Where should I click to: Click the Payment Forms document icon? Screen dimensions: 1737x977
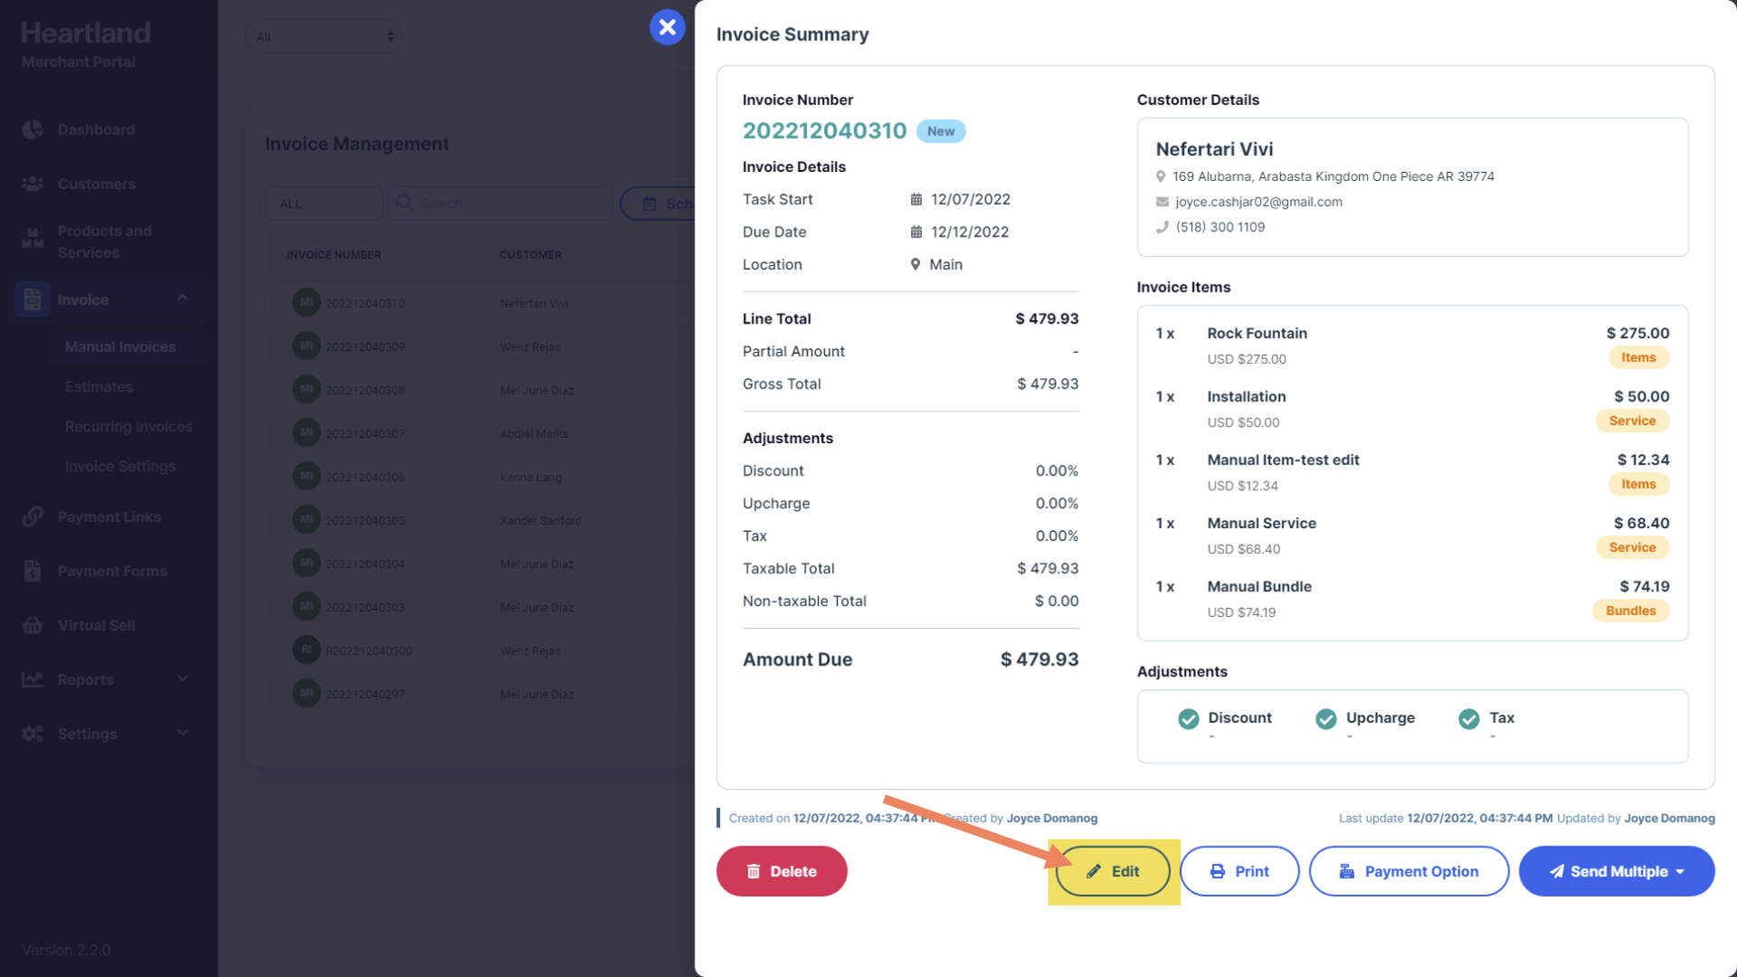click(33, 571)
